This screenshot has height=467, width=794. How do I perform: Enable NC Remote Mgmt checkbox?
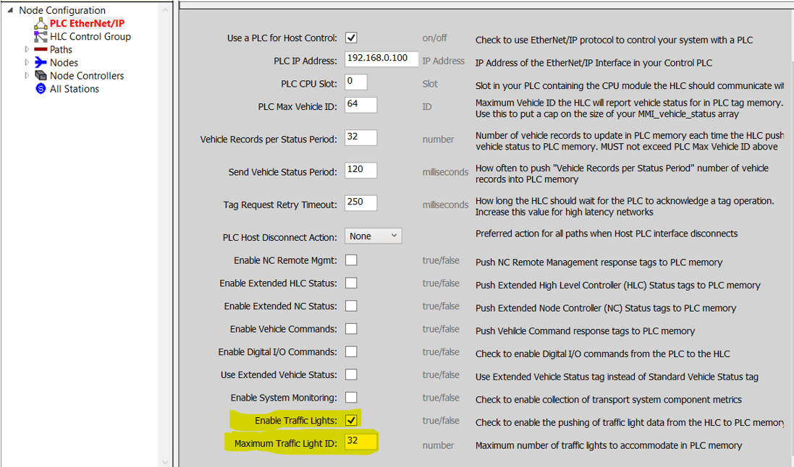point(351,260)
